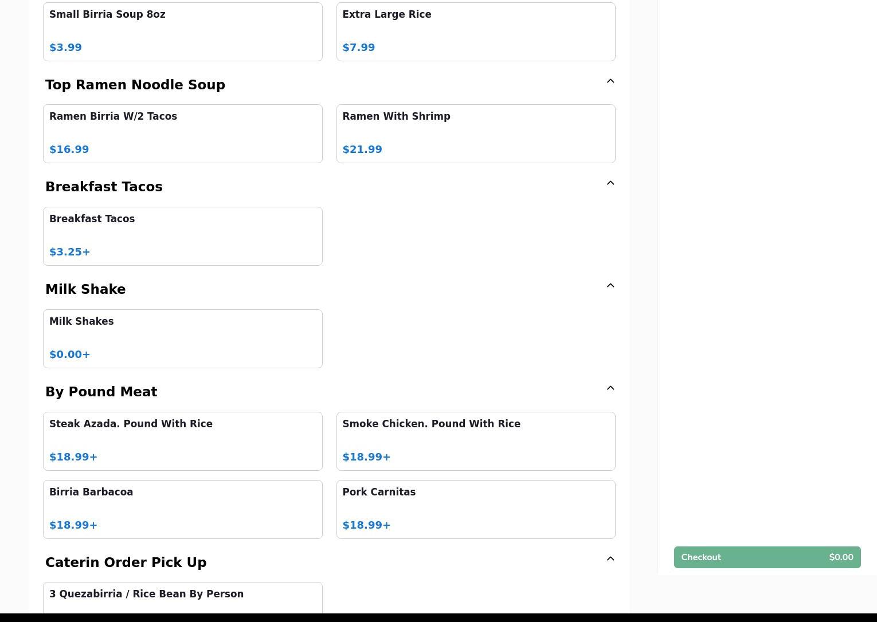This screenshot has height=622, width=877.
Task: Add Extra Large Rice to order
Action: [x=475, y=32]
